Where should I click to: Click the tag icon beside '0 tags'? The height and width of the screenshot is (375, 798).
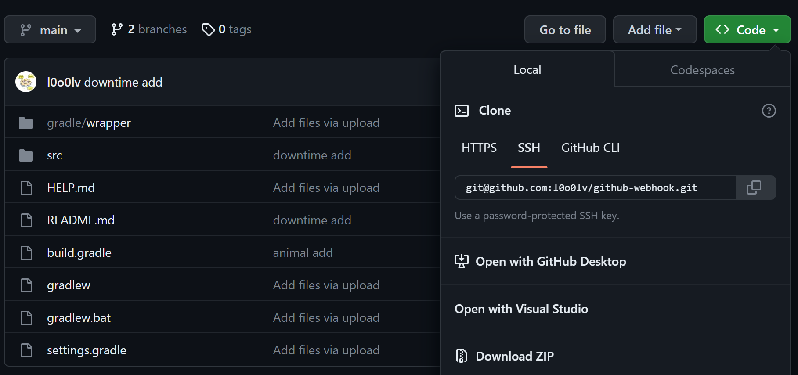[208, 30]
